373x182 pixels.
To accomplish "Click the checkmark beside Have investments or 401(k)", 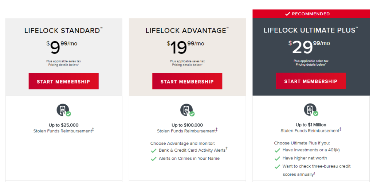I will (x=277, y=150).
